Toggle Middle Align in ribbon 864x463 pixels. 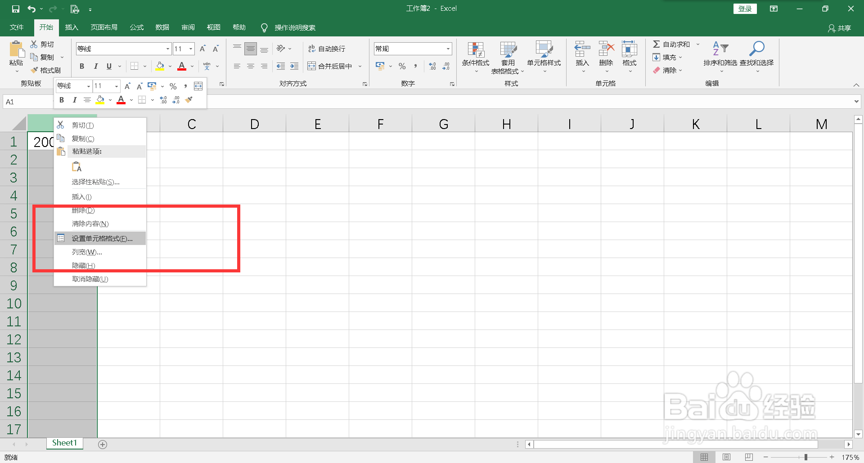251,49
